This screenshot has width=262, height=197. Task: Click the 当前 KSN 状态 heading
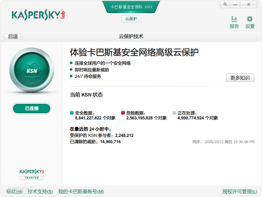pyautogui.click(x=86, y=95)
